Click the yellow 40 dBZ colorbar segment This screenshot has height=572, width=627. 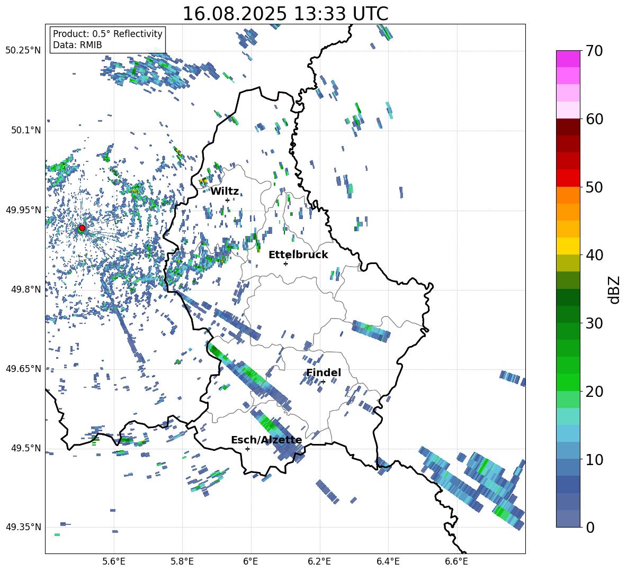pyautogui.click(x=568, y=246)
